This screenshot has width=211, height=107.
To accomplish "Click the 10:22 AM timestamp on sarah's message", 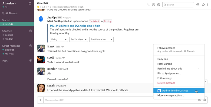I will click(x=61, y=86).
